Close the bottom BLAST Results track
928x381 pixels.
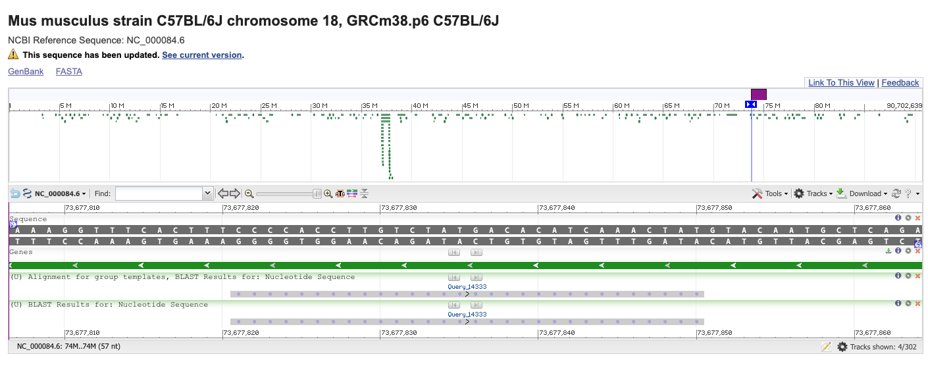[917, 303]
